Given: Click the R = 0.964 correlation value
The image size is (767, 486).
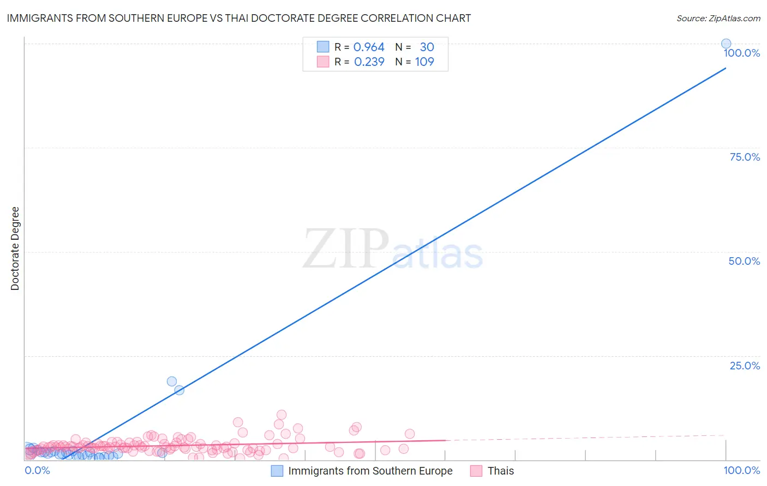Looking at the screenshot, I should click(359, 47).
